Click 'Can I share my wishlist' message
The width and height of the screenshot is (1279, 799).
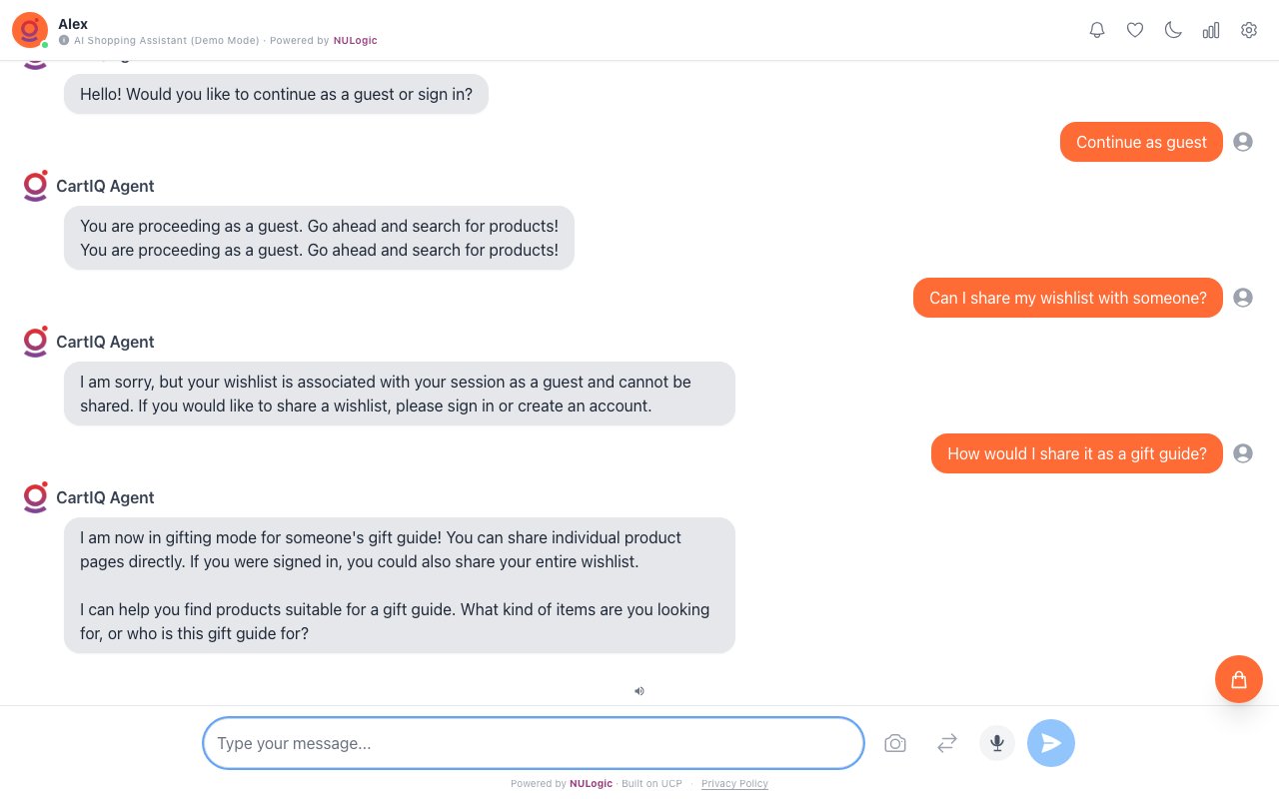pyautogui.click(x=1067, y=298)
